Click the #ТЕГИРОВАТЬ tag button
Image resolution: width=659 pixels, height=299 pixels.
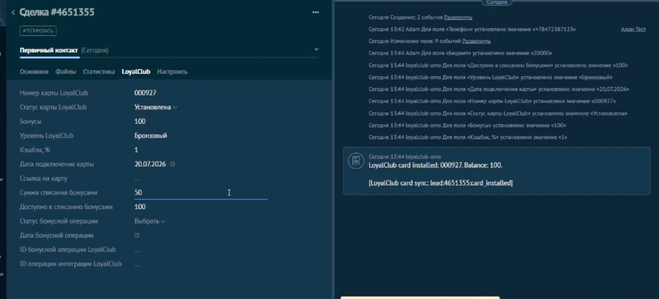click(x=38, y=31)
